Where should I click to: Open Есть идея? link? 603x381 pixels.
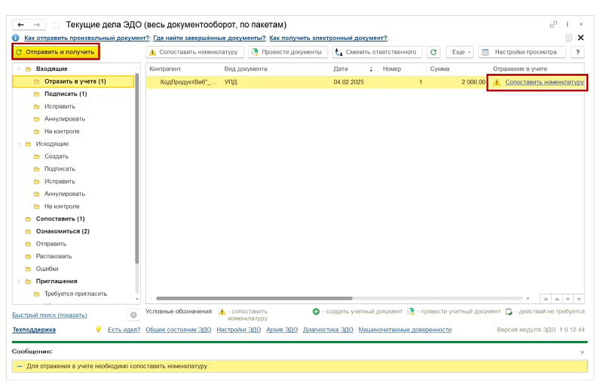pos(124,330)
